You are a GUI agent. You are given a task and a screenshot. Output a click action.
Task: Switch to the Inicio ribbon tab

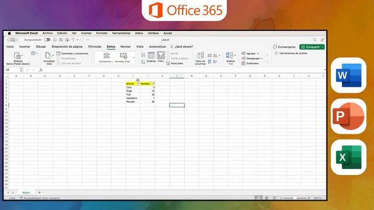point(10,47)
